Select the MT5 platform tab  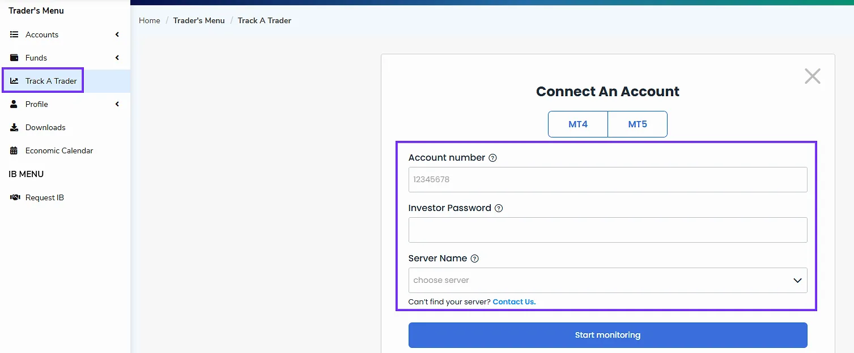click(x=638, y=124)
